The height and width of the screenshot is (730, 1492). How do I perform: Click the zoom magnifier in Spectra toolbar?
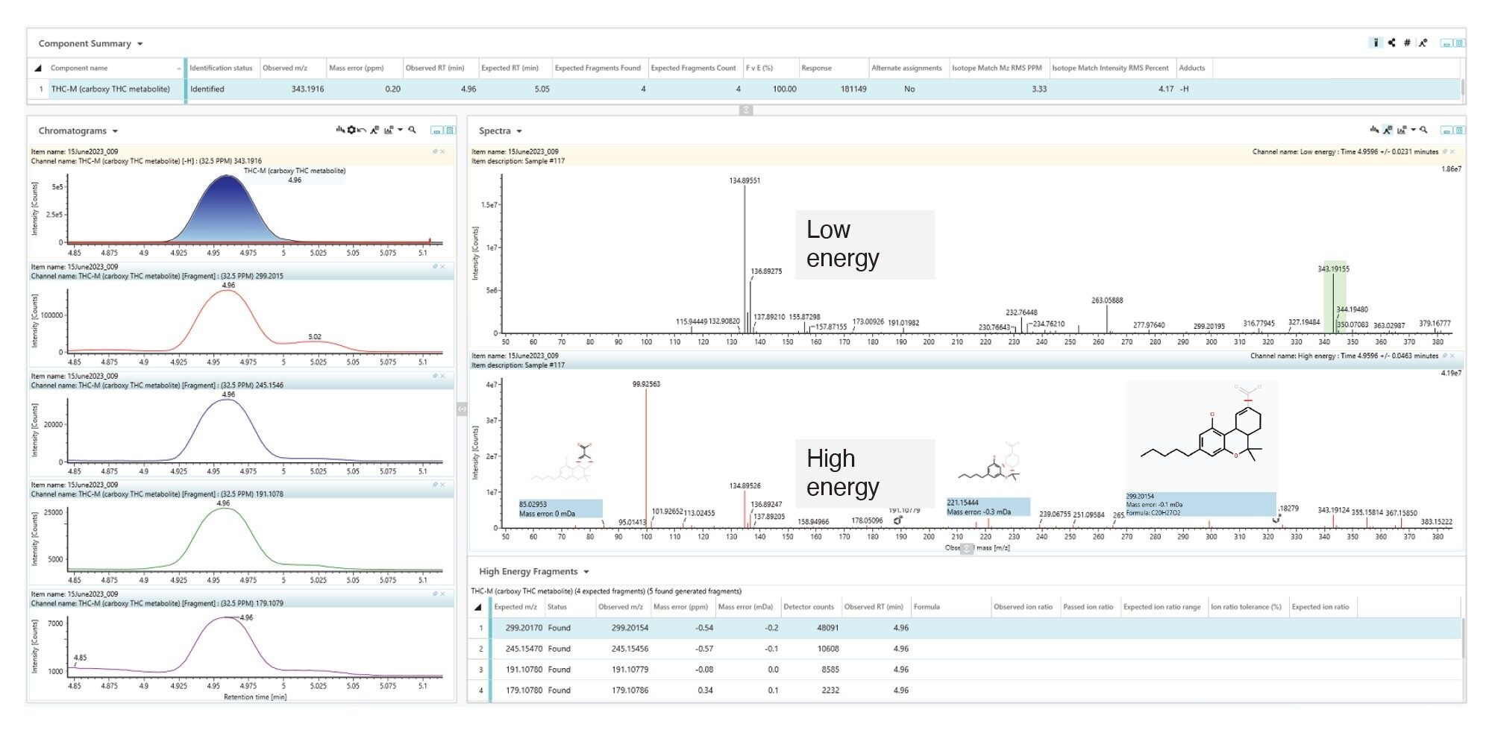pos(1423,130)
